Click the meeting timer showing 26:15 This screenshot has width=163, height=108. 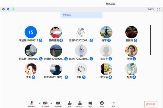pos(151,9)
